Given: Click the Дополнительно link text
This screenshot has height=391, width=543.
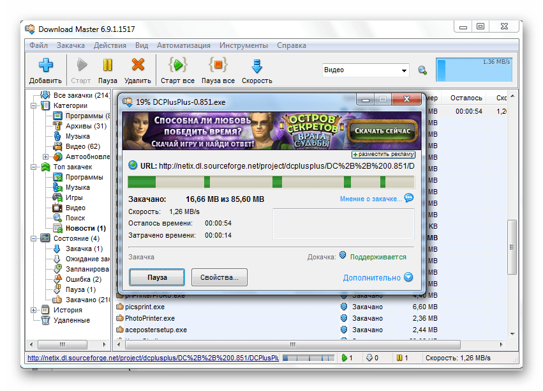Looking at the screenshot, I should 371,278.
